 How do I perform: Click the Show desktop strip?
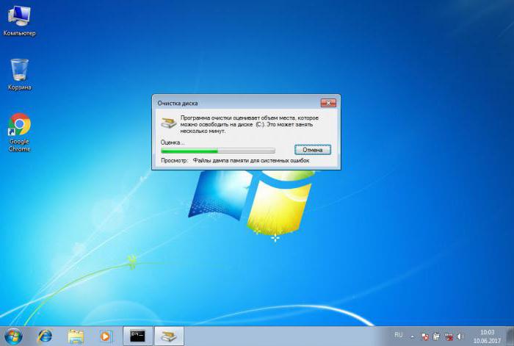(x=511, y=336)
